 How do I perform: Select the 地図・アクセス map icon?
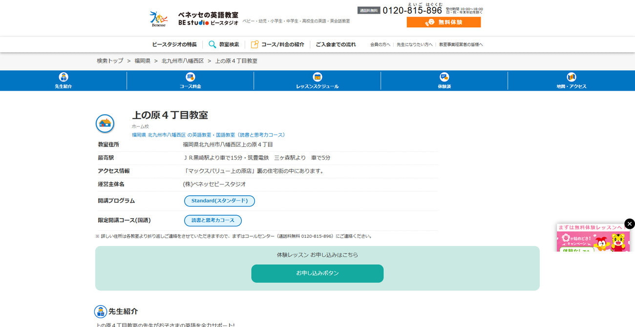click(571, 77)
